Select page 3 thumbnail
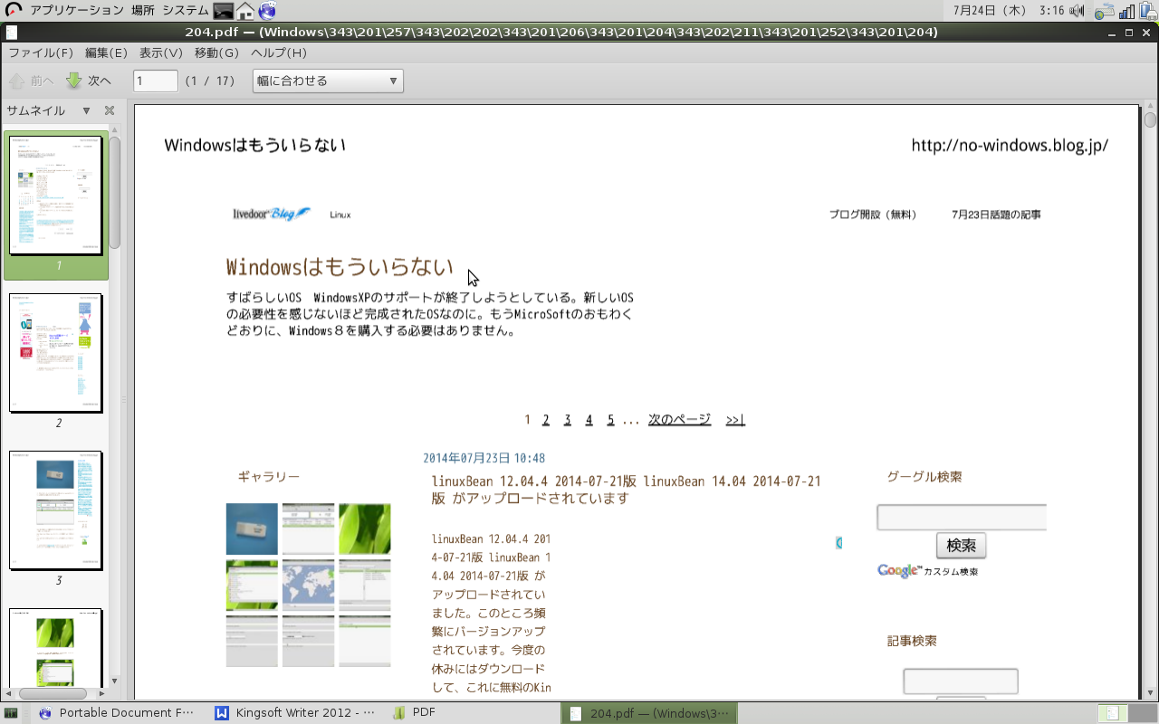This screenshot has height=724, width=1159. [56, 510]
